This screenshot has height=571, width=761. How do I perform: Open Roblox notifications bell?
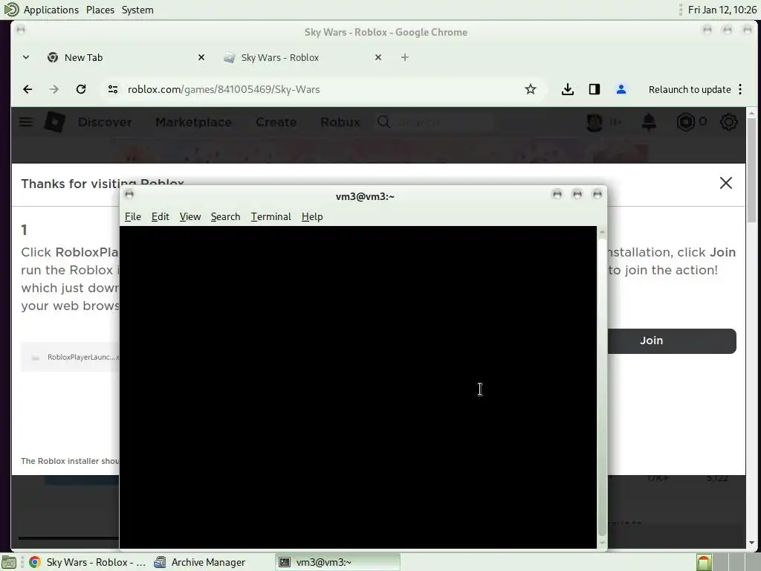(x=649, y=122)
